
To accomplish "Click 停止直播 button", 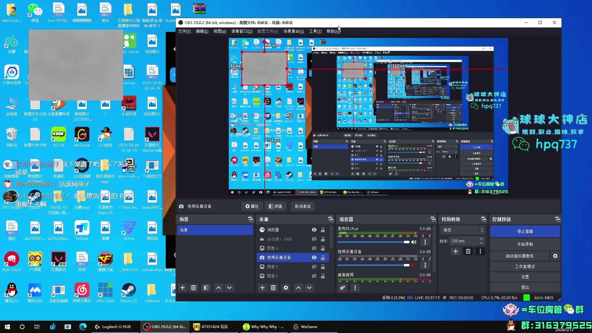I will tap(525, 231).
